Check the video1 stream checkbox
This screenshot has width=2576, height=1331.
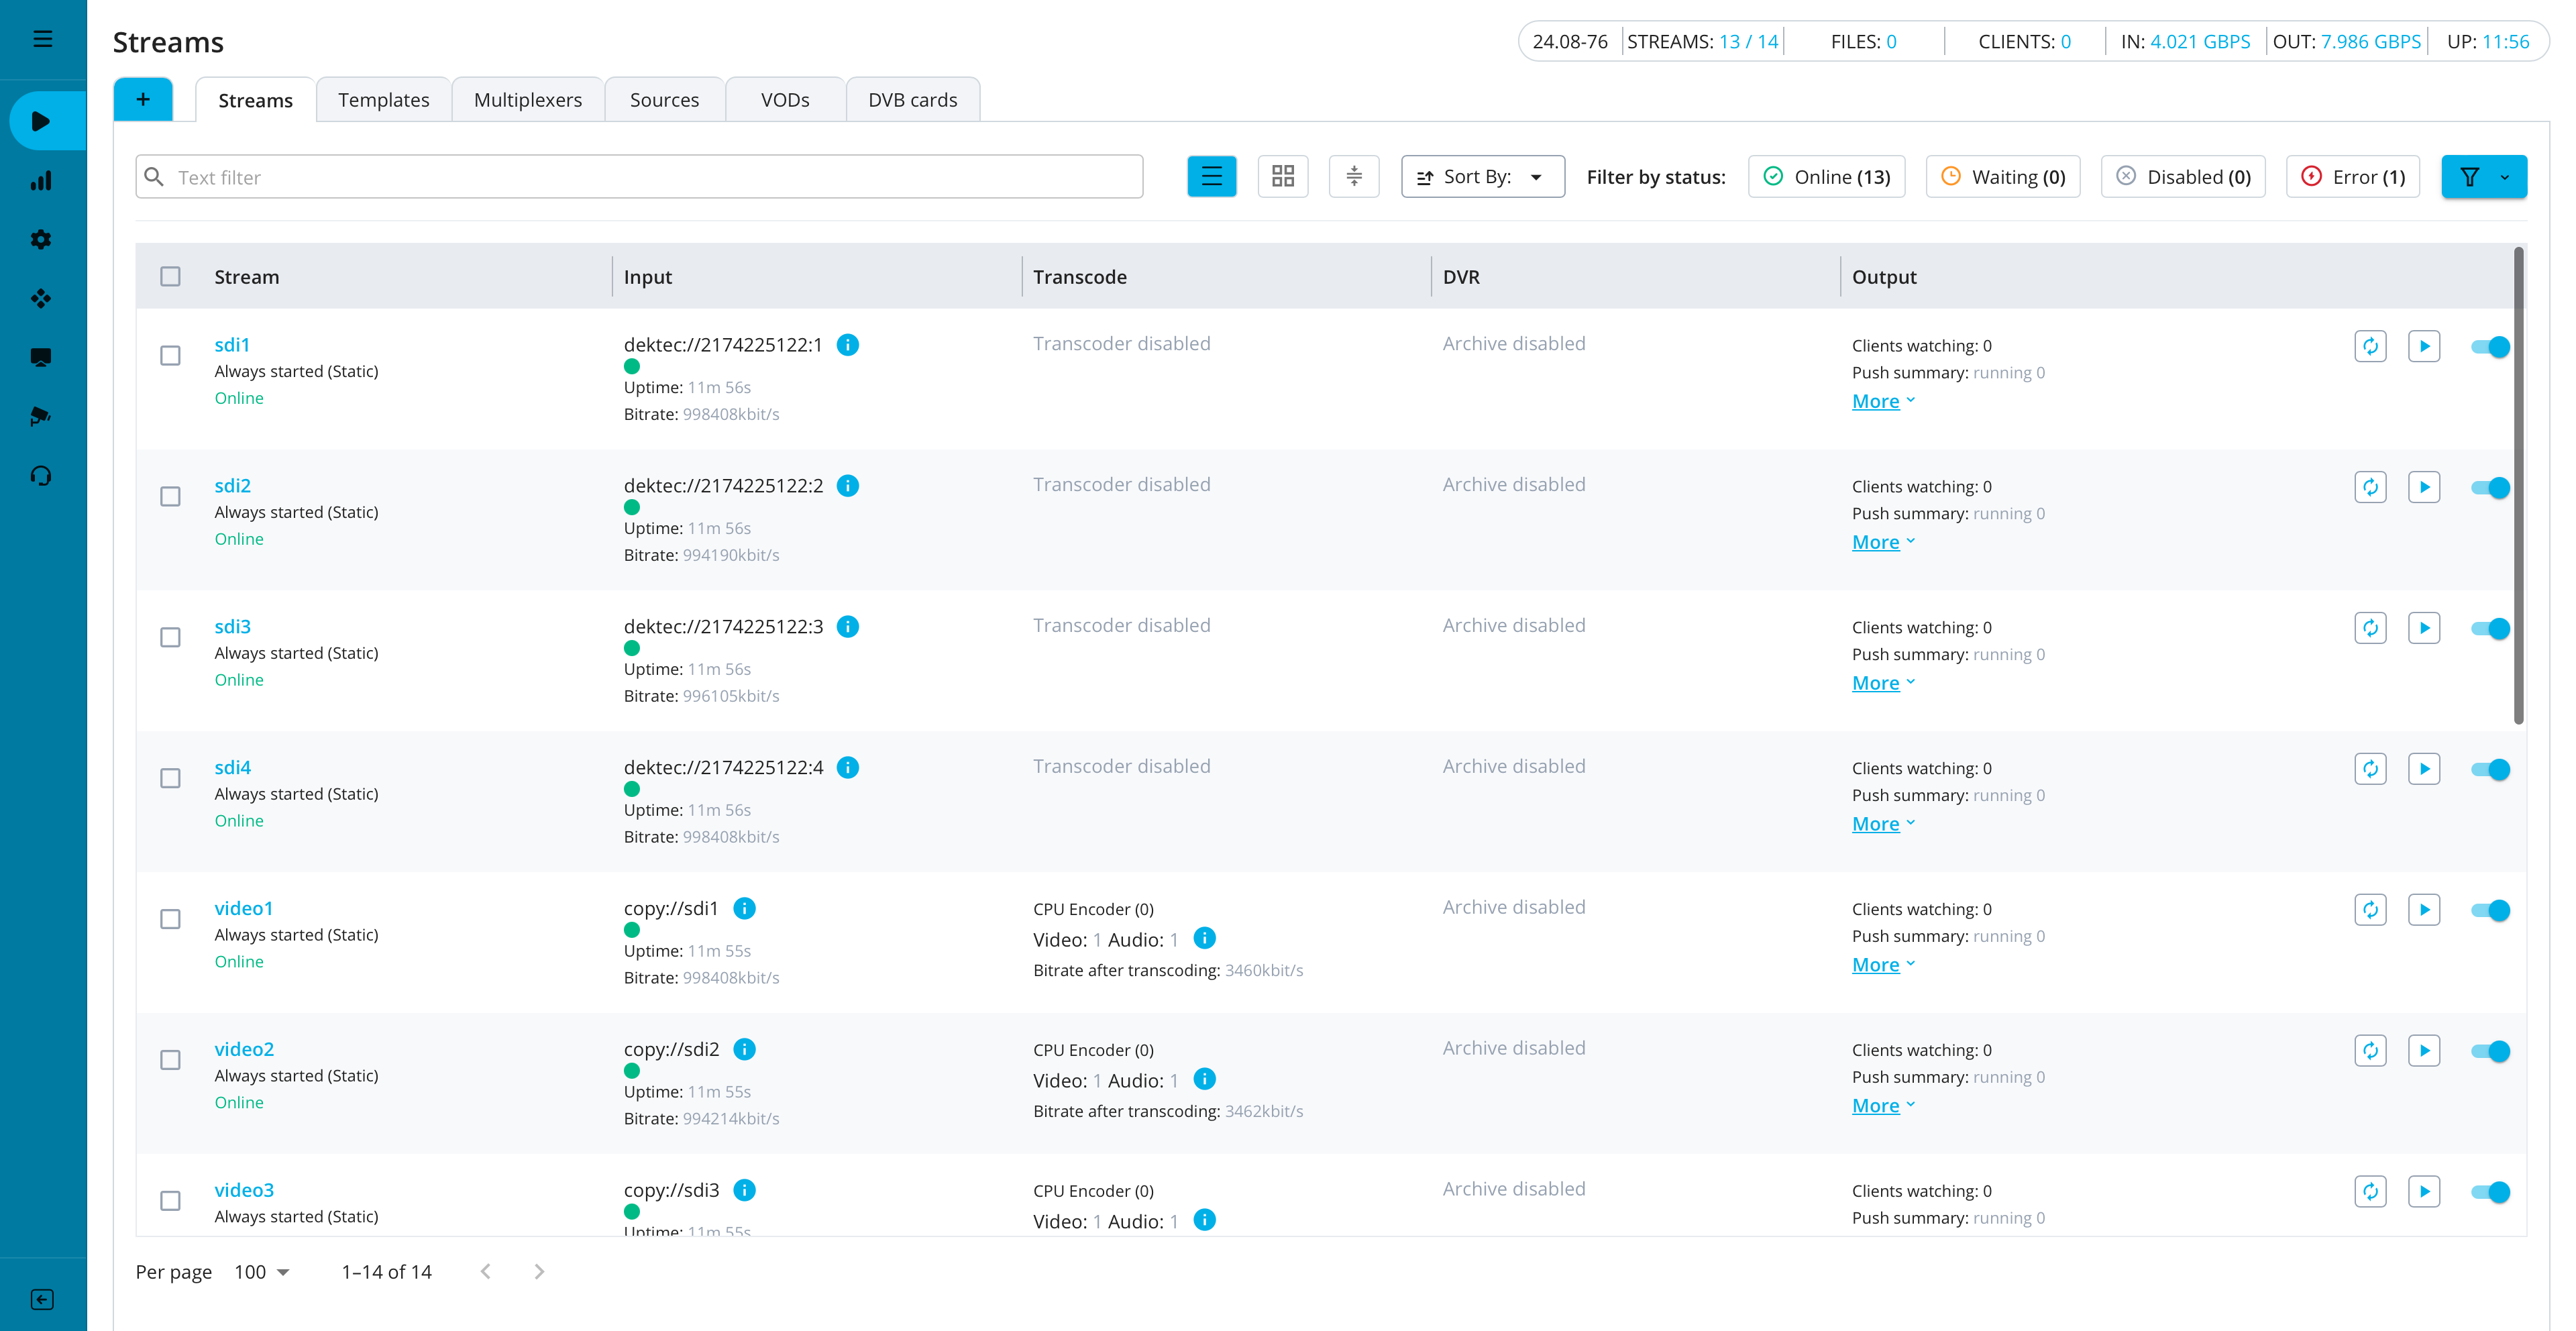point(171,918)
